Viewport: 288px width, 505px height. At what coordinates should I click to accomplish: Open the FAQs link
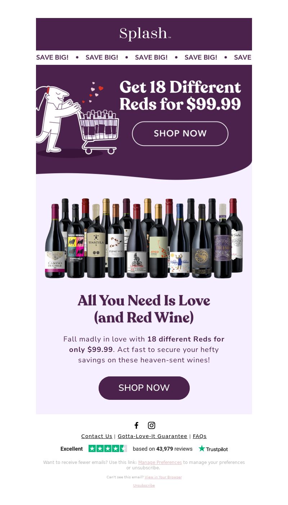199,436
